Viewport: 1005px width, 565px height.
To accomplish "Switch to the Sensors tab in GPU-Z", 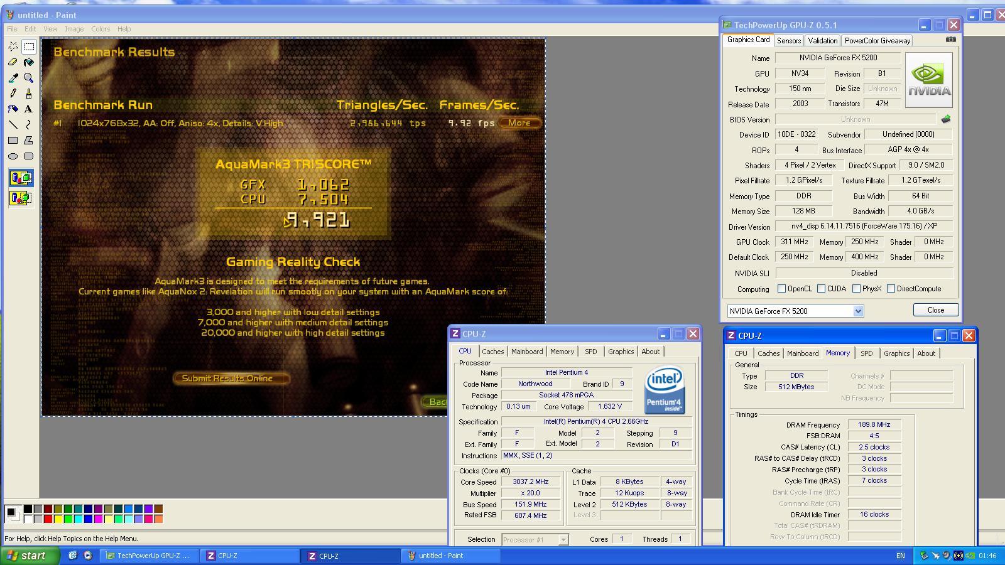I will (x=789, y=40).
